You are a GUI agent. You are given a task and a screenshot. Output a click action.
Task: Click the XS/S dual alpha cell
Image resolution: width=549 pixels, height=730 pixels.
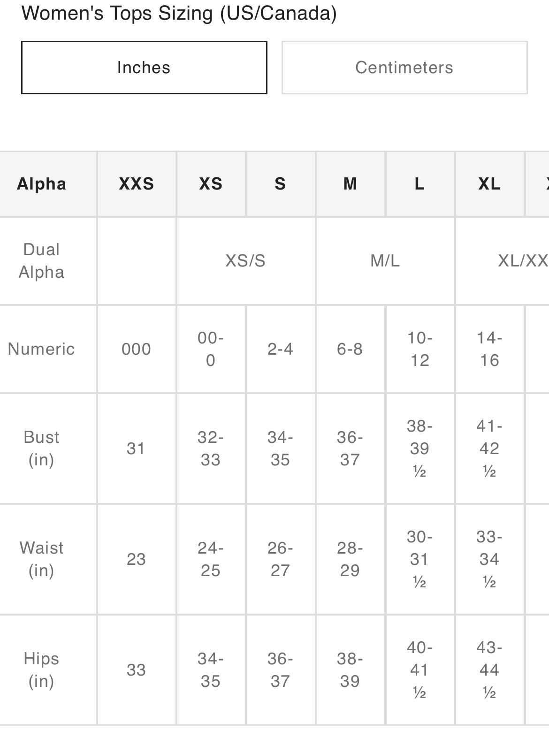(x=245, y=261)
